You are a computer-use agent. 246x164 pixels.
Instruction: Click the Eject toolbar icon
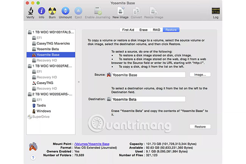pos(78,11)
